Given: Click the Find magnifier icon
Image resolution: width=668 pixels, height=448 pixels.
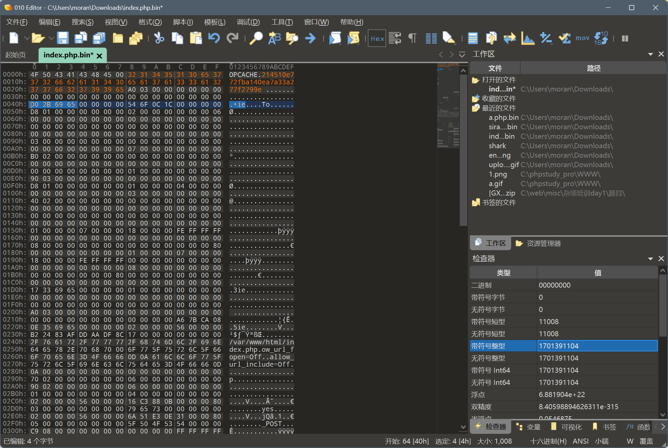Looking at the screenshot, I should coord(256,38).
